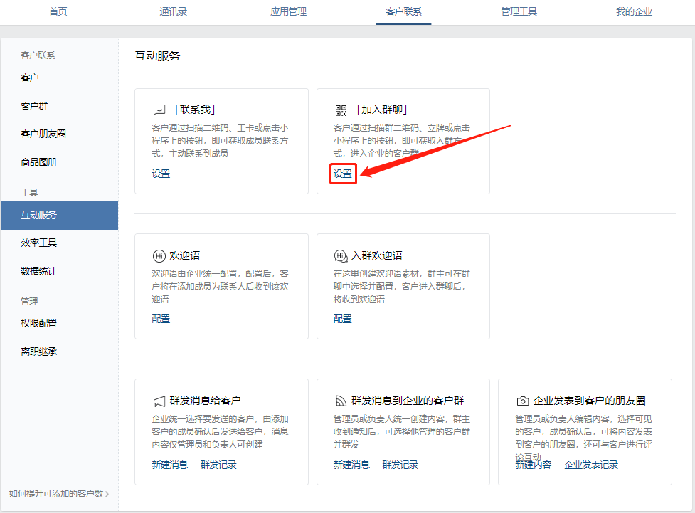The height and width of the screenshot is (513, 695).
Task: Open the 我的企业 menu
Action: pyautogui.click(x=633, y=12)
